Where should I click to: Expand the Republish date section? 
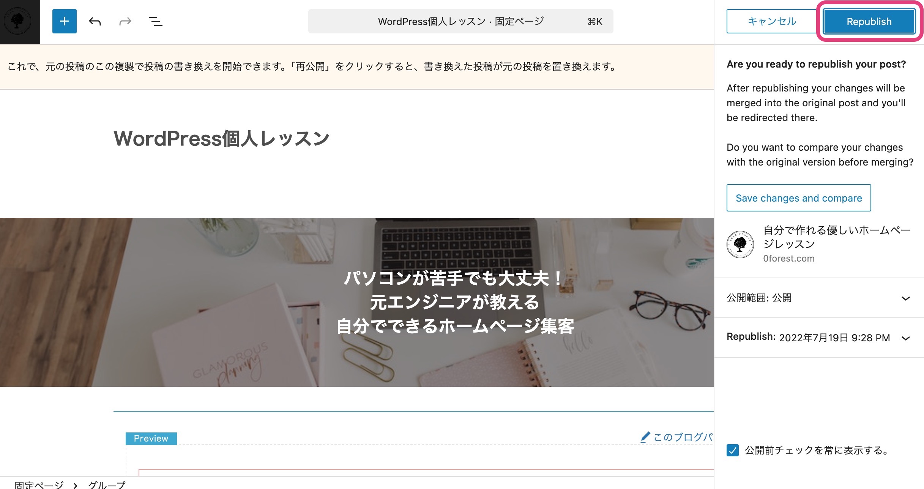(818, 338)
